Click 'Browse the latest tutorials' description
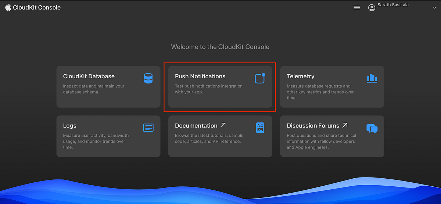Screen dimensions: 441x204 tap(209, 138)
